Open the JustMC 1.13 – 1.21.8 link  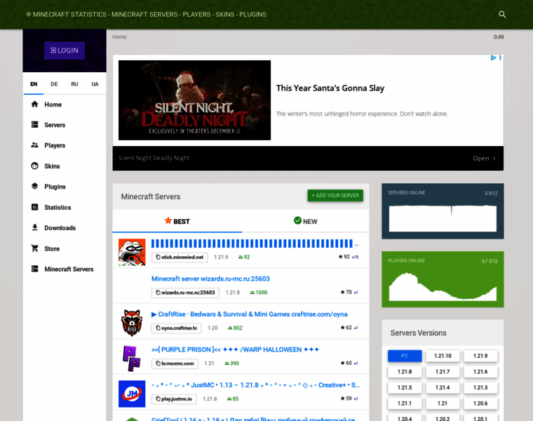click(255, 385)
